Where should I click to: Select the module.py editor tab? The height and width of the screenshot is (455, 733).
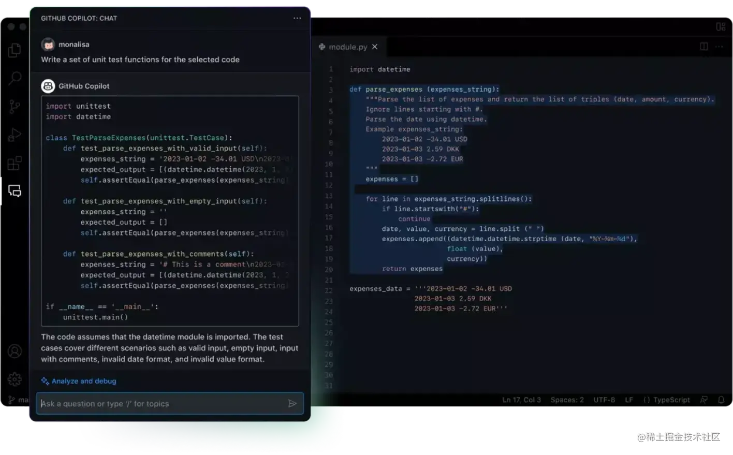[348, 47]
